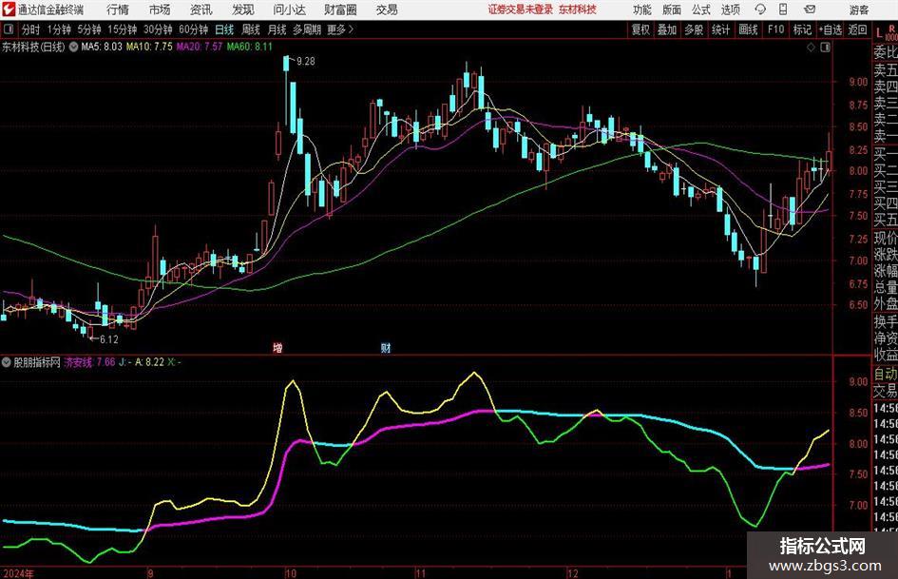This screenshot has height=579, width=898.
Task: Open the 问小达 menu
Action: [289, 10]
